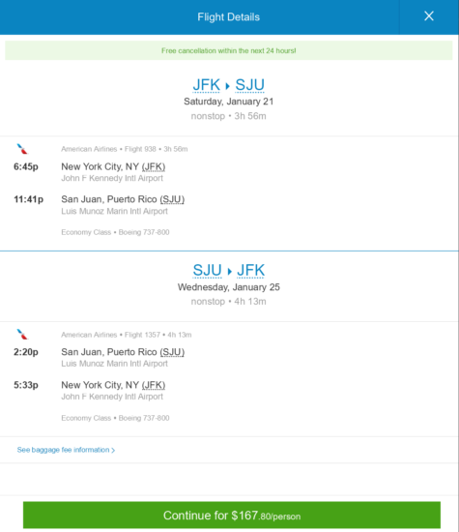Click the free cancellation within 24 hours banner
Screen dimensions: 459x532
coord(228,50)
